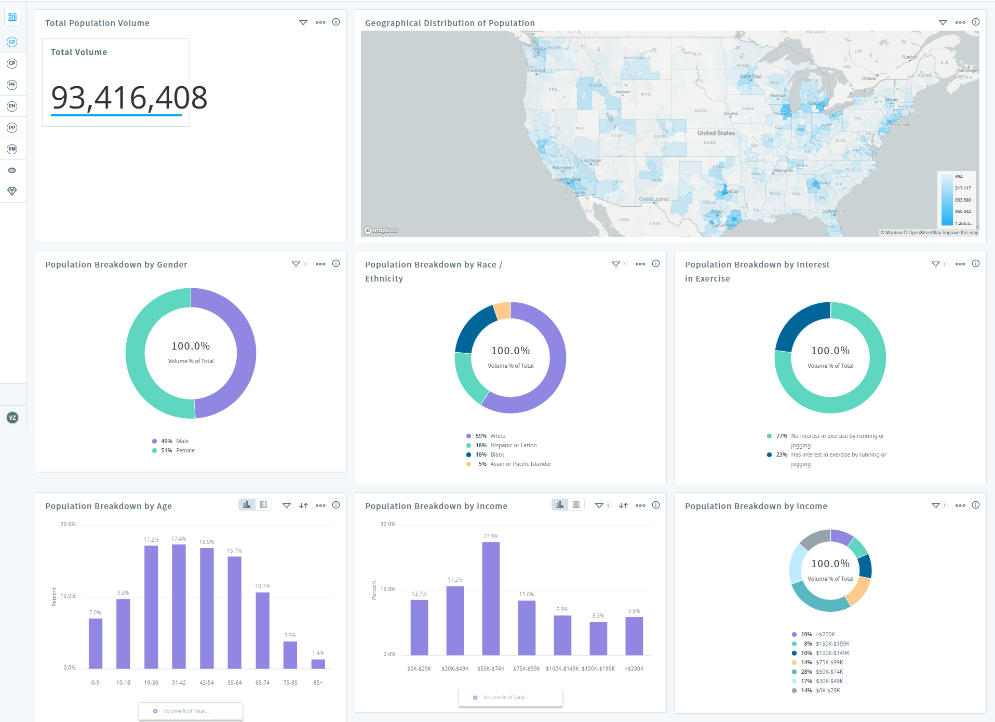
Task: Open the PH sidebar item
Action: click(x=12, y=106)
